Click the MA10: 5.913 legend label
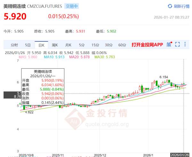Screen dimensions: 192x157 pos(54,57)
